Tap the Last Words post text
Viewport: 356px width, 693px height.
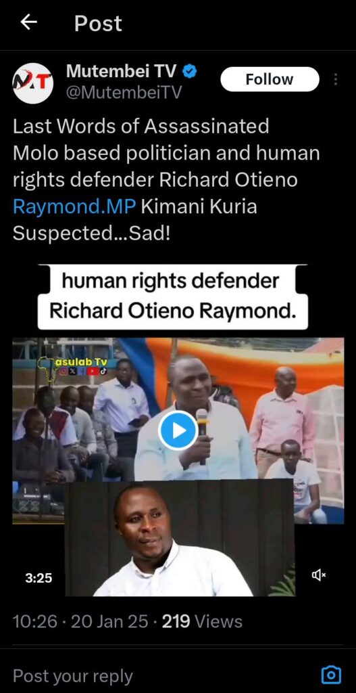[x=166, y=180]
